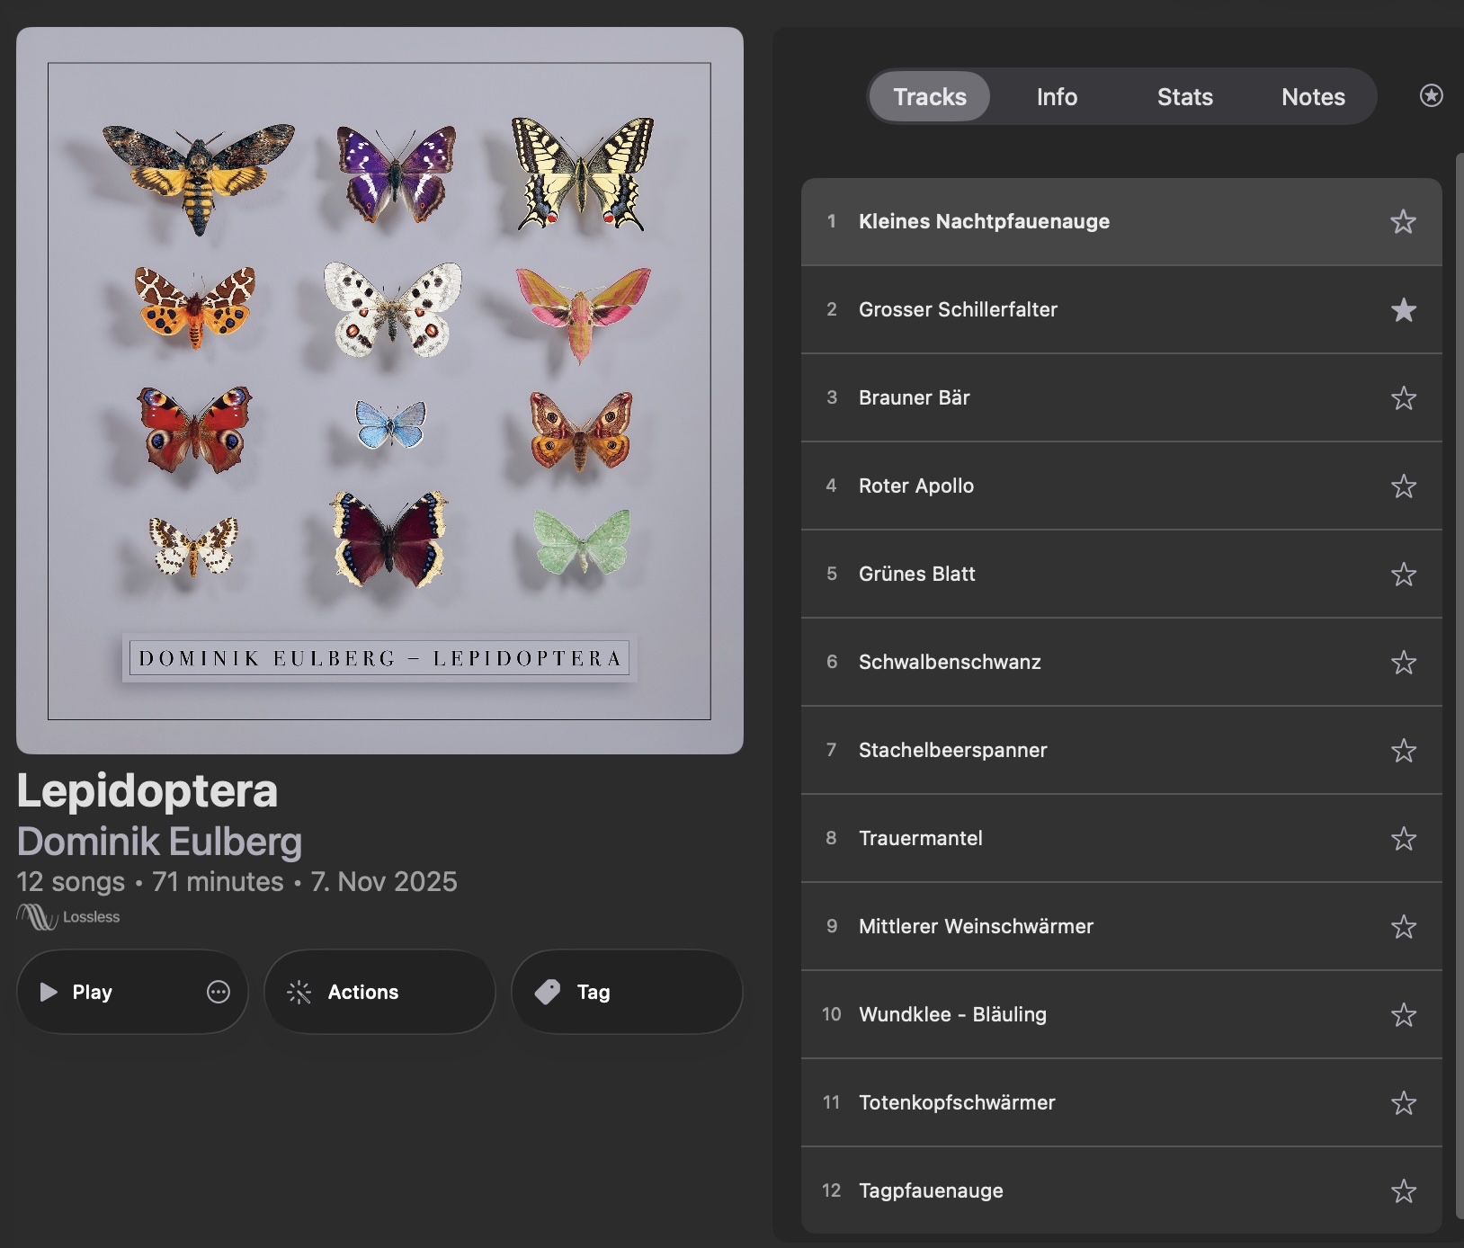The image size is (1464, 1248).
Task: Open the Play options ellipsis menu
Action: click(219, 992)
